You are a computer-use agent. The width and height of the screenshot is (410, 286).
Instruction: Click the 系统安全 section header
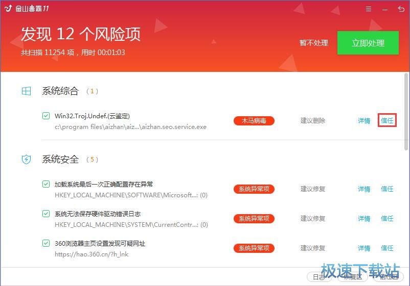point(60,159)
